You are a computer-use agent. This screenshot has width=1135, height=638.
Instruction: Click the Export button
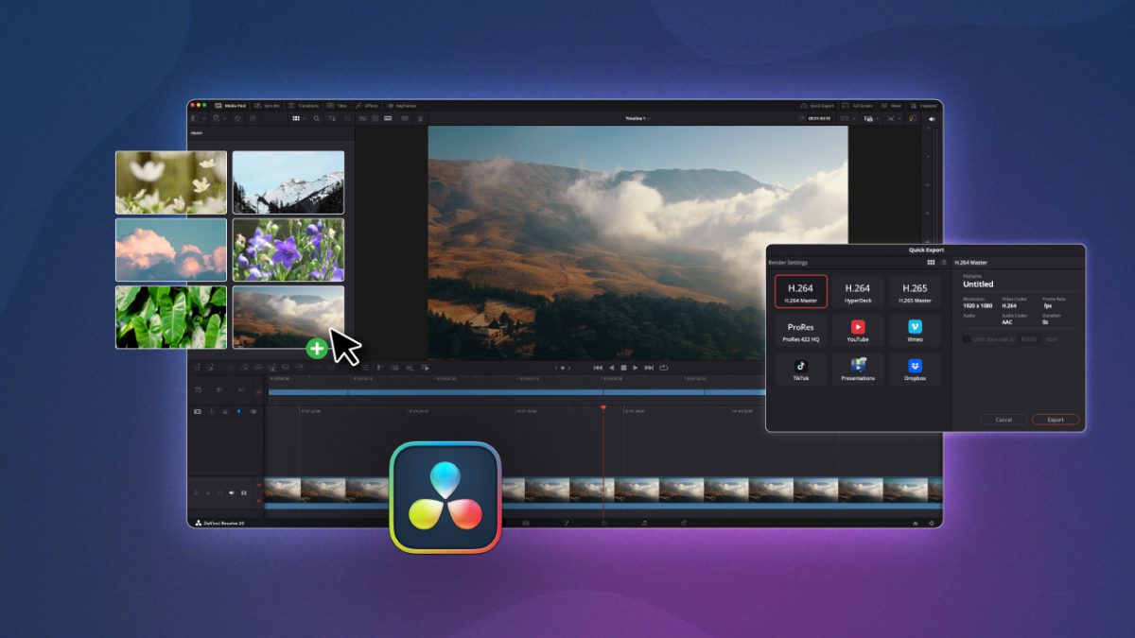click(1055, 420)
